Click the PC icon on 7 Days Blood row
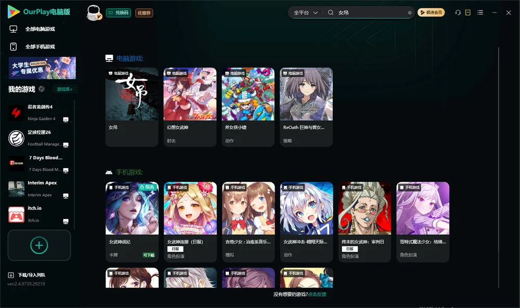The width and height of the screenshot is (520, 308). tap(66, 170)
